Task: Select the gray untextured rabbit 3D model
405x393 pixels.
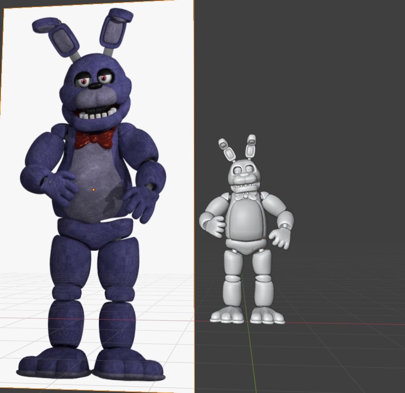Action: [x=246, y=230]
